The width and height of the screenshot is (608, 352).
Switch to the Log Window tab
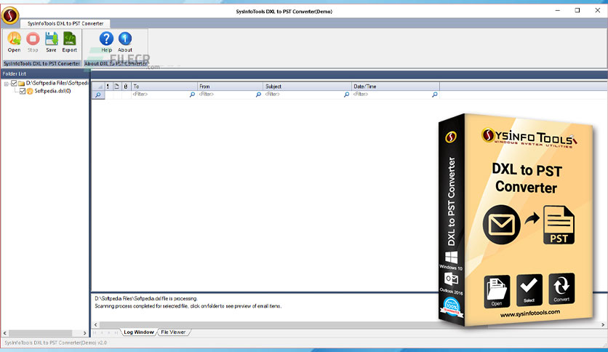pyautogui.click(x=138, y=332)
